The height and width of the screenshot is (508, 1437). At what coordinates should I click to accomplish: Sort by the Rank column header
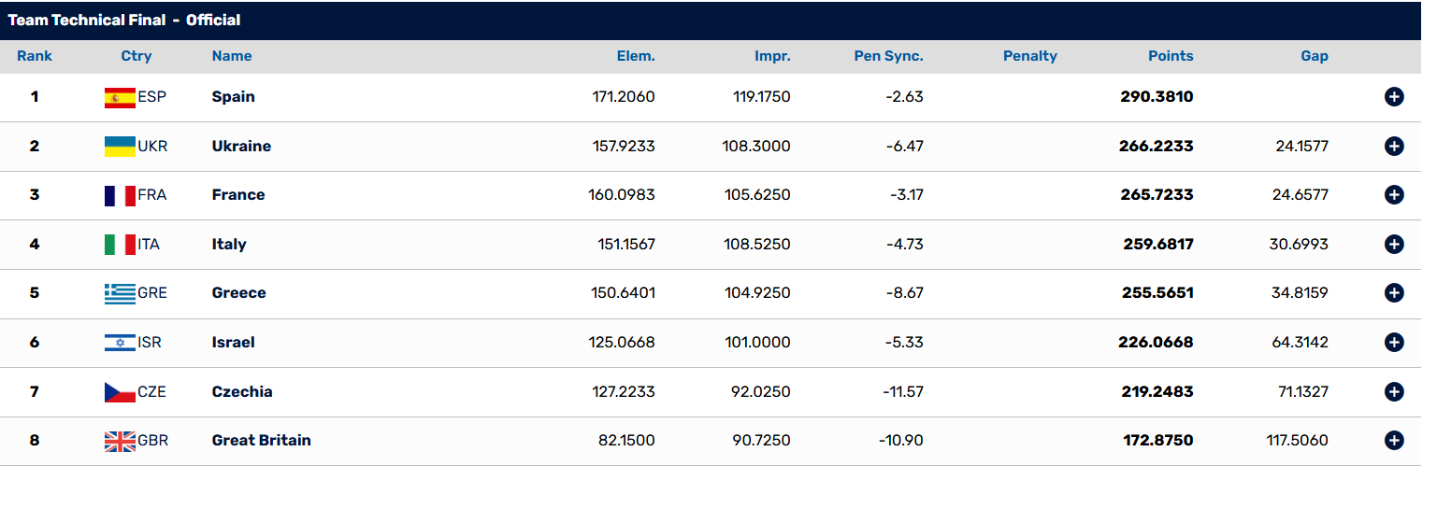point(35,56)
